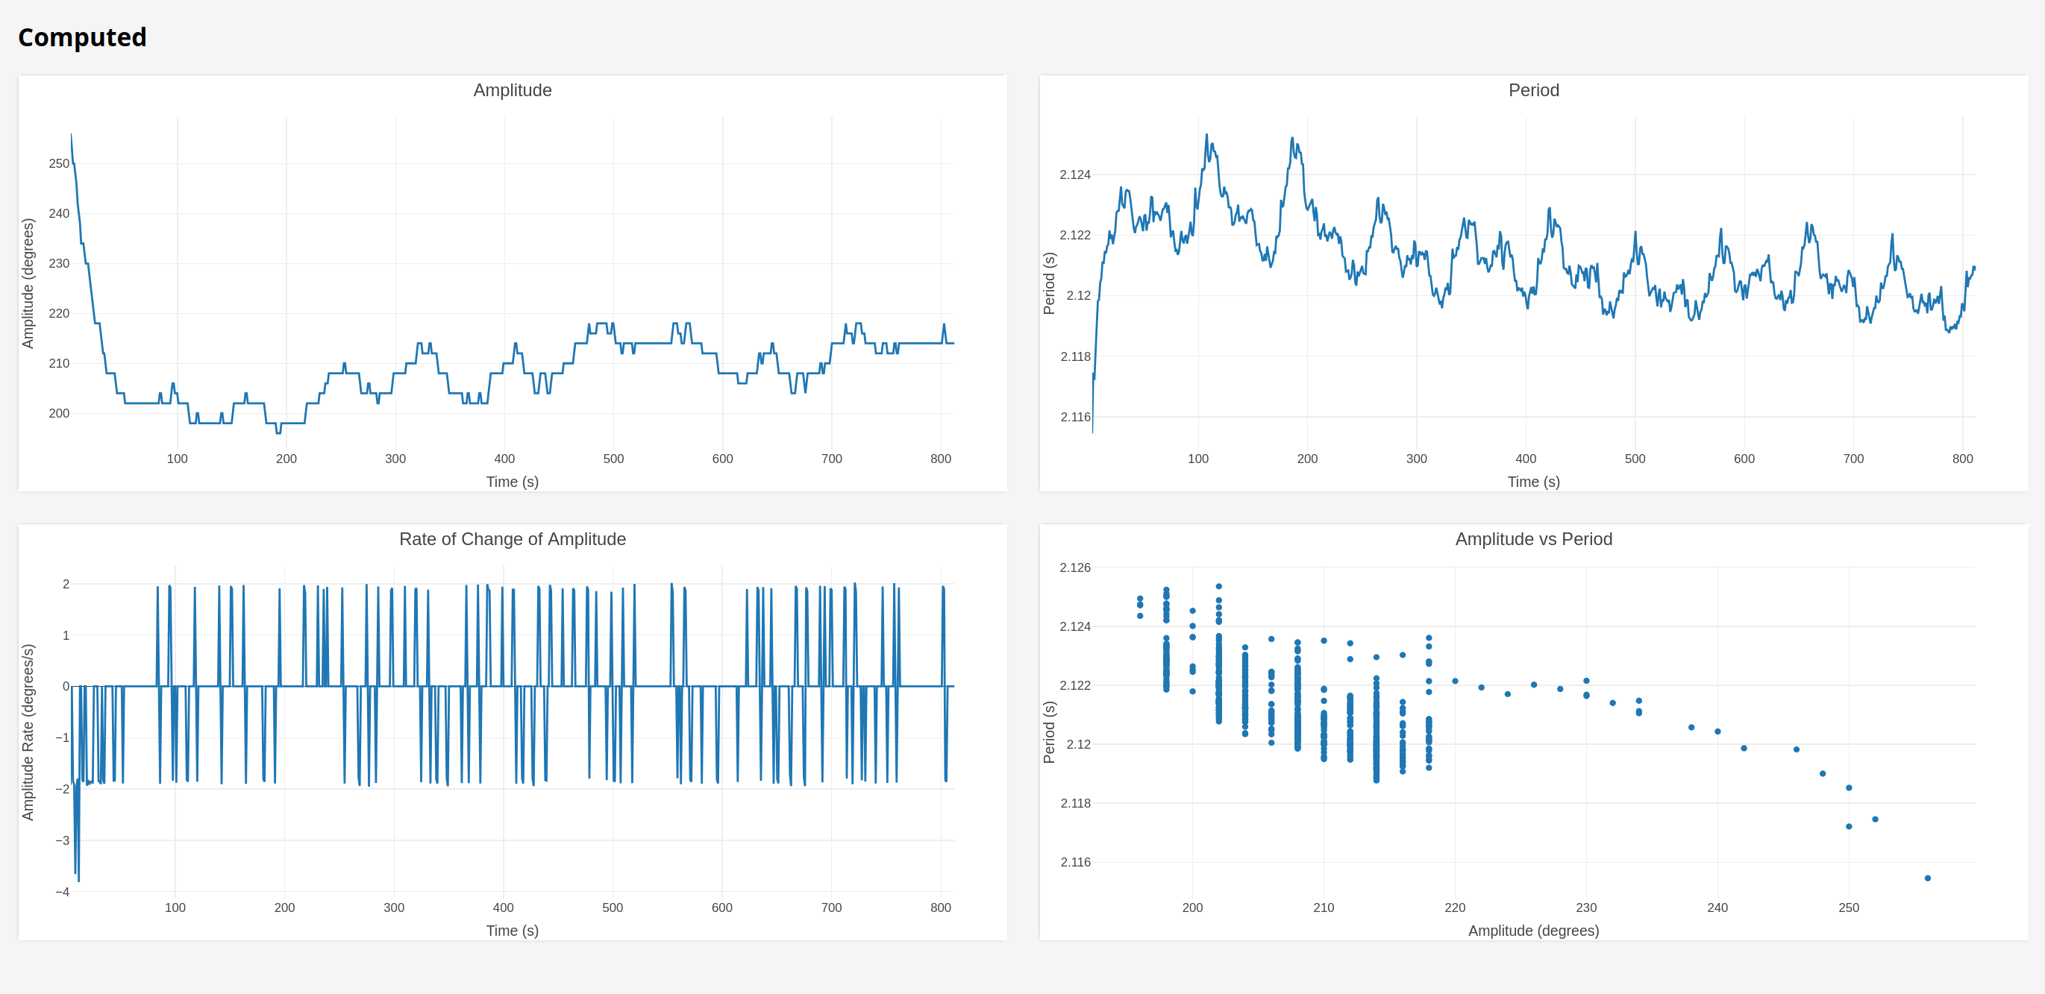The image size is (2045, 994).
Task: Click scatter plot's Amplitude (degrees) x-axis label
Action: [1533, 931]
